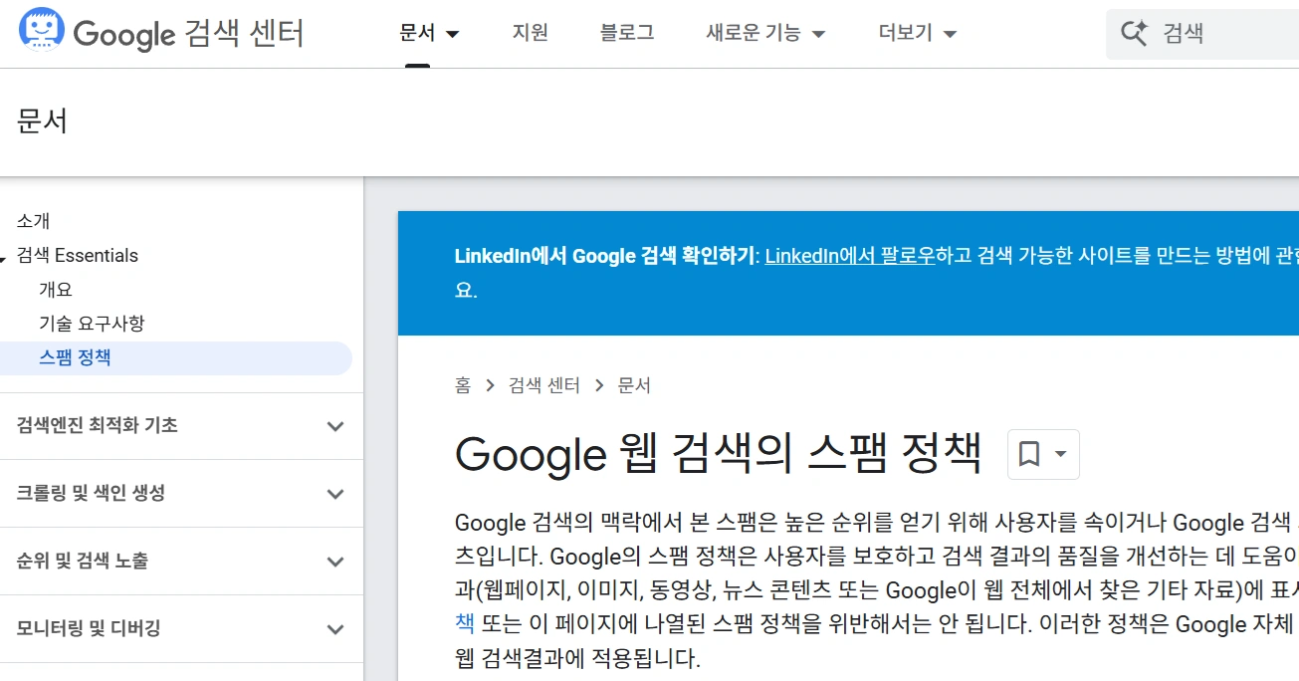Open the 더보기 dropdown menu
The height and width of the screenshot is (681, 1299).
[917, 33]
